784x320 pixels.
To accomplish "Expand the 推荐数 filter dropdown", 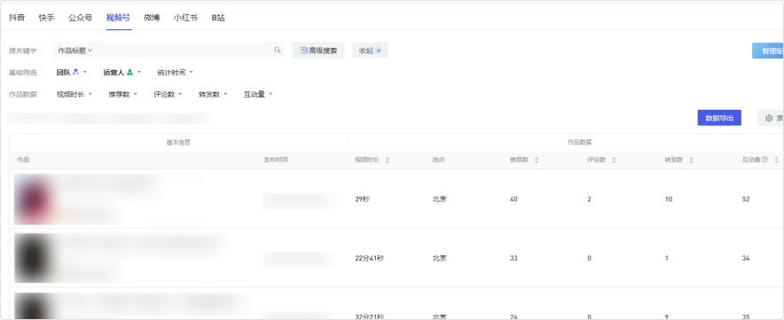I will (x=123, y=94).
